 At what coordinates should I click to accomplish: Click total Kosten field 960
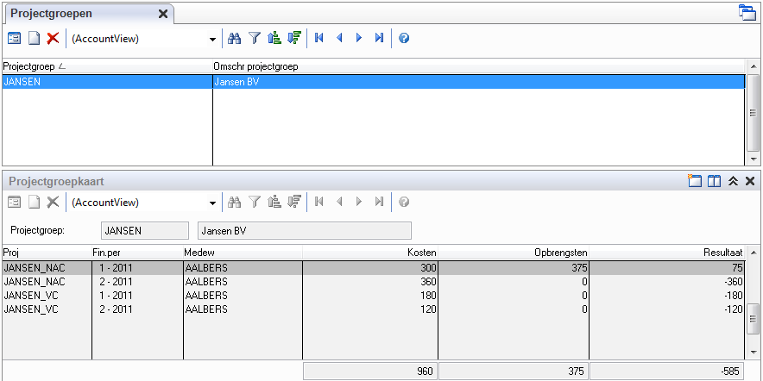click(370, 372)
